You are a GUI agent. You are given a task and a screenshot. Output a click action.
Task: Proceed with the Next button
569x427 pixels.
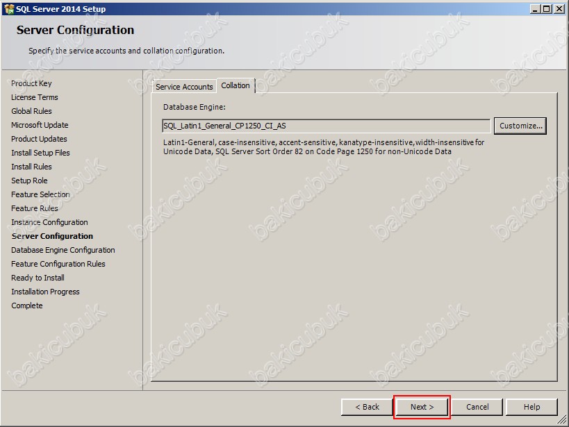click(x=422, y=407)
